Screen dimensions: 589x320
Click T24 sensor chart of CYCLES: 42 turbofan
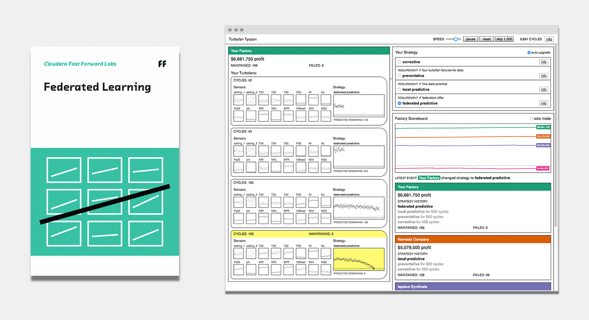coord(264,100)
